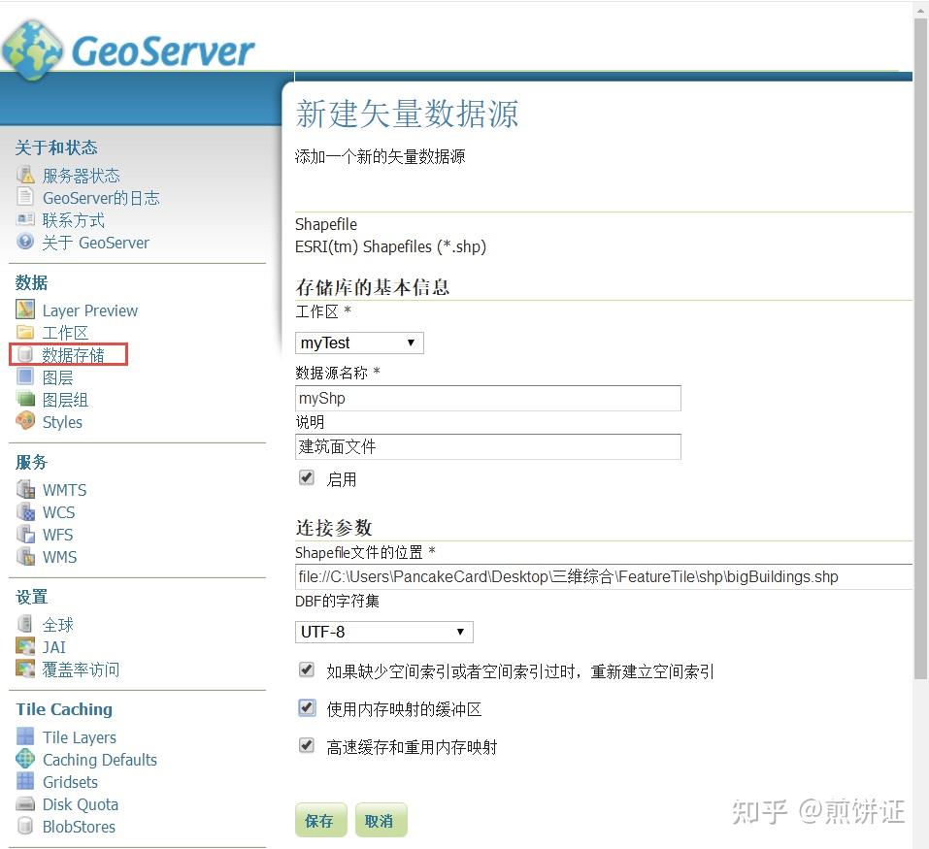Open the 服务器状态 server status link

82,175
